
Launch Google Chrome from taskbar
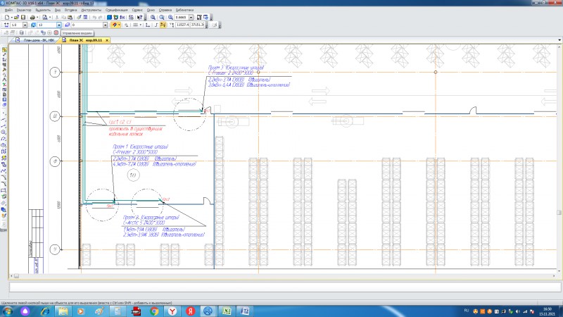click(x=154, y=311)
